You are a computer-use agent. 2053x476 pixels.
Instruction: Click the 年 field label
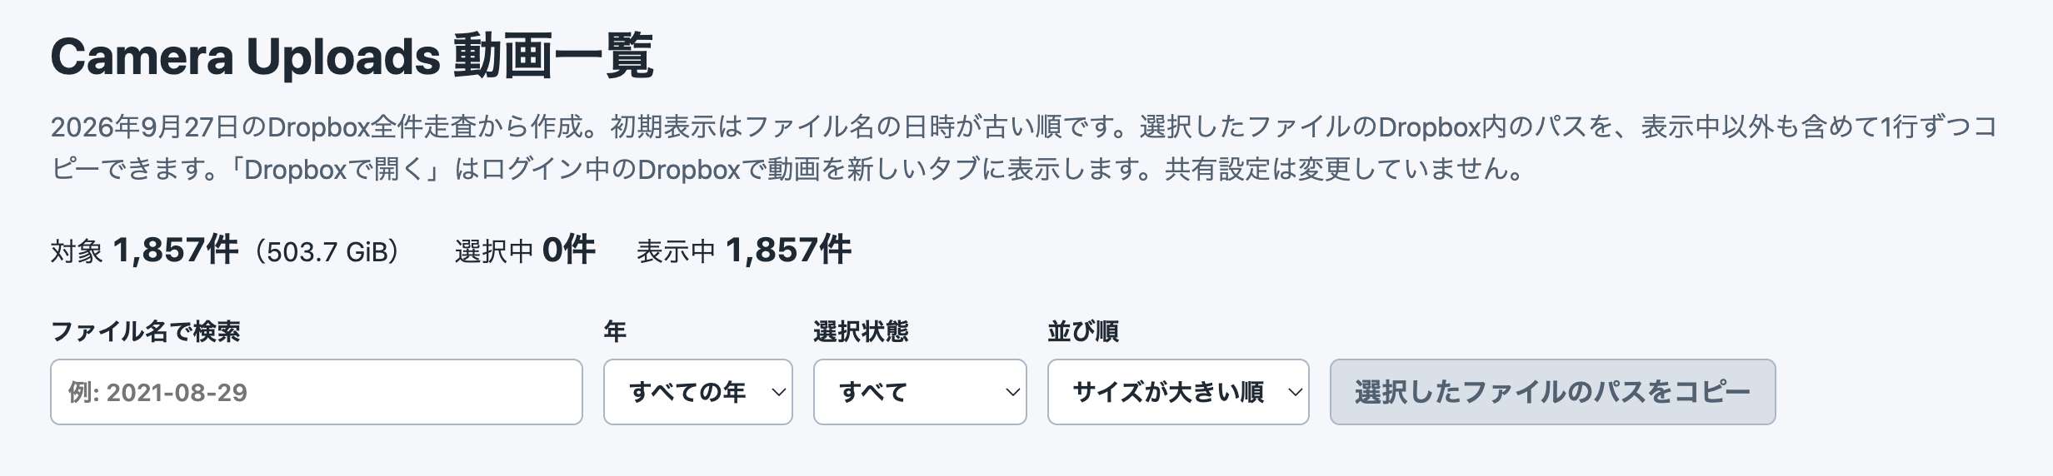coord(615,331)
